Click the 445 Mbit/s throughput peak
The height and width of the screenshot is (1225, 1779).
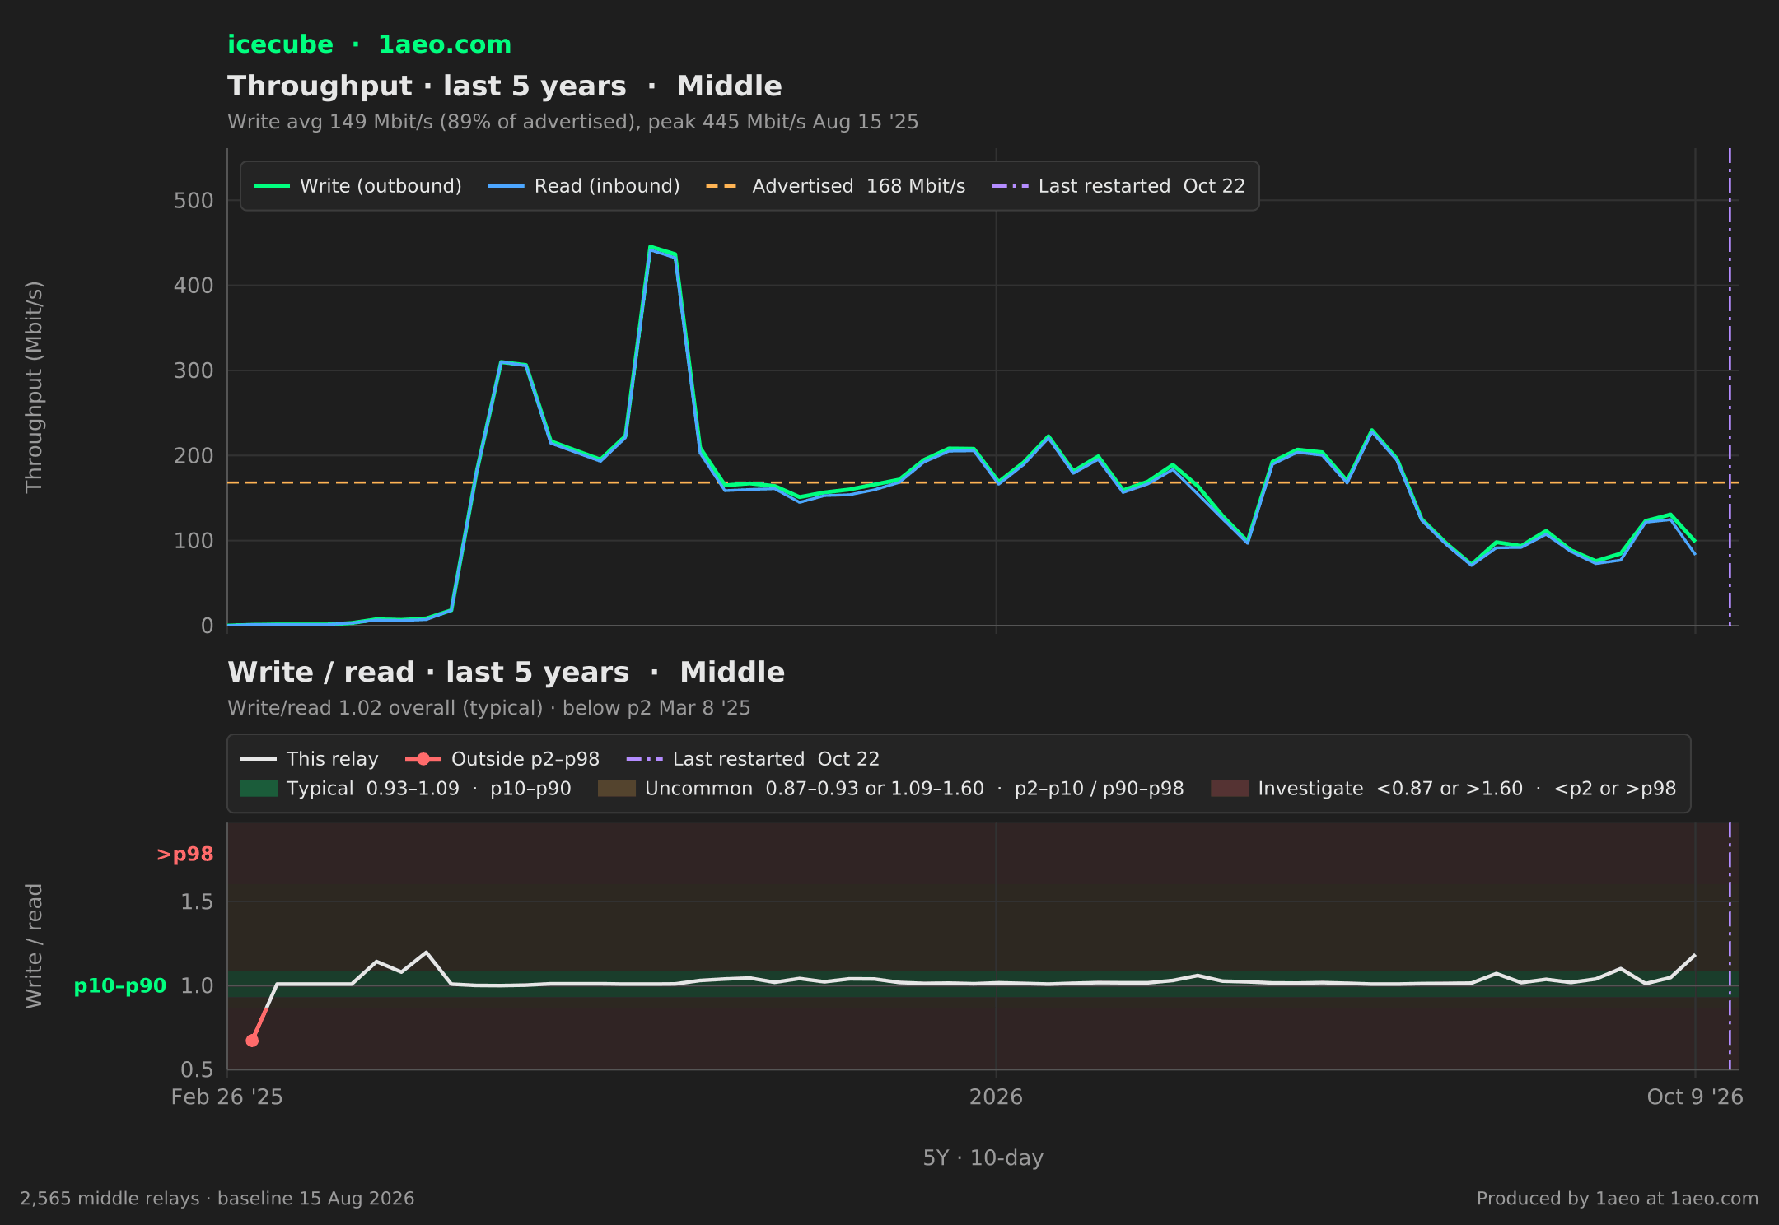point(650,247)
